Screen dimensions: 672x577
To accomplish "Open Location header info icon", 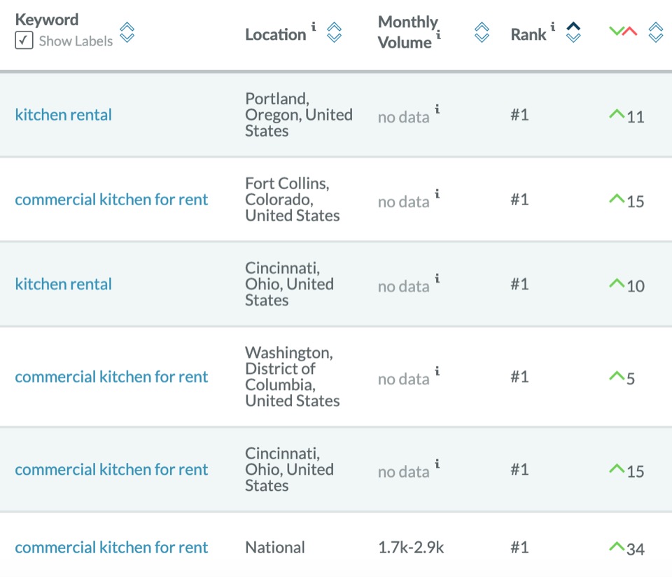I will [314, 27].
